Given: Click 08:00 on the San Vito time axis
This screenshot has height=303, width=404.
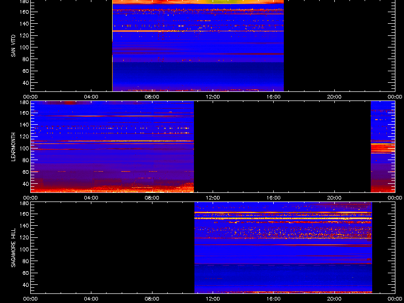Looking at the screenshot, I should point(152,97).
